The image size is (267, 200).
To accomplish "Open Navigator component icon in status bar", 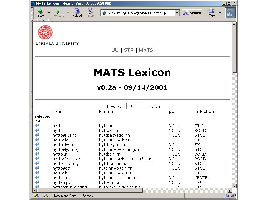I will pyautogui.click(x=36, y=196).
